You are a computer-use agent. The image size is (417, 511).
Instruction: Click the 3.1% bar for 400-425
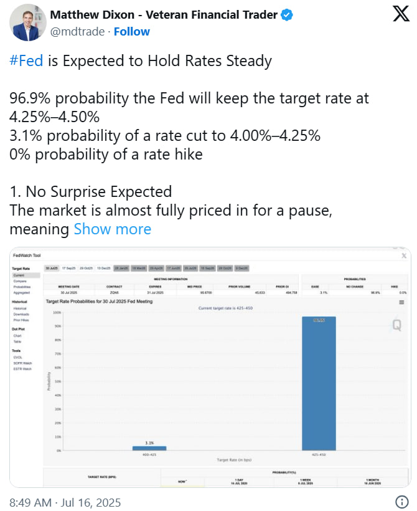[149, 447]
